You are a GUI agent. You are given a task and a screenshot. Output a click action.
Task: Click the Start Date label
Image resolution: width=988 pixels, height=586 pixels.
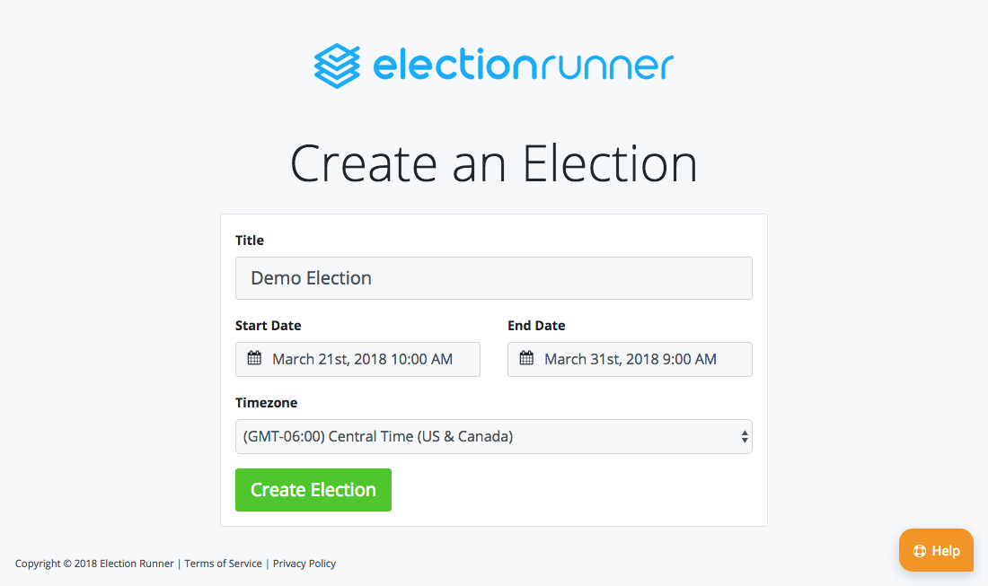(268, 325)
